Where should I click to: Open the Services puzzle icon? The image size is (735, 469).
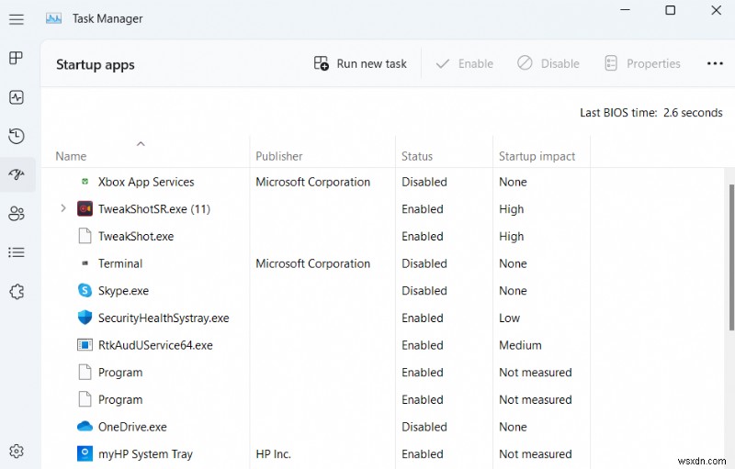pos(16,291)
